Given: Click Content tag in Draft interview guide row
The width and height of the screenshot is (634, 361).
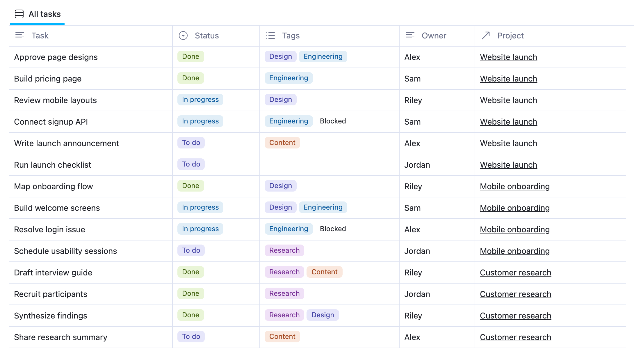Looking at the screenshot, I should [325, 272].
